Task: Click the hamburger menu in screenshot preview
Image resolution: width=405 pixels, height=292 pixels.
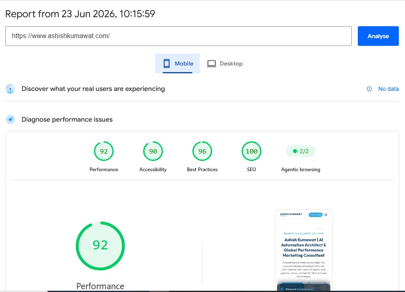Action: coord(326,215)
